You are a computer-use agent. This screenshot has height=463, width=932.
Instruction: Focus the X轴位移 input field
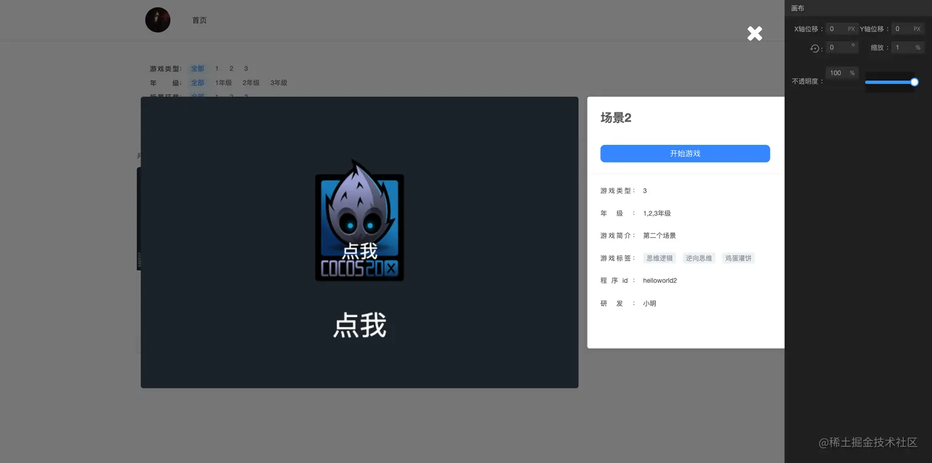pyautogui.click(x=842, y=29)
